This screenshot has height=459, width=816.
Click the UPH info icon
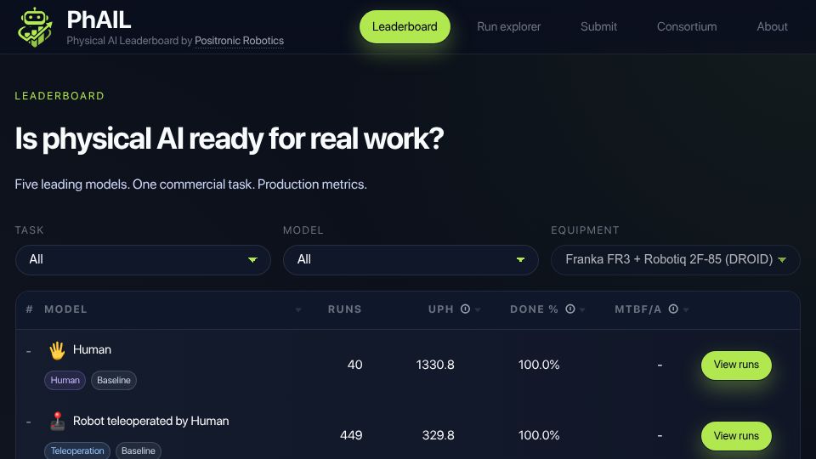[465, 309]
